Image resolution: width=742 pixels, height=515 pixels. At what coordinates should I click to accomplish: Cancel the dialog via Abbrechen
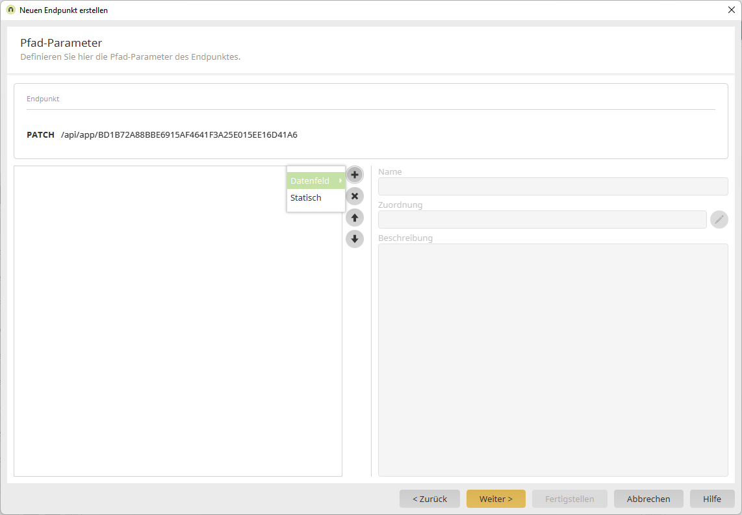pyautogui.click(x=649, y=499)
